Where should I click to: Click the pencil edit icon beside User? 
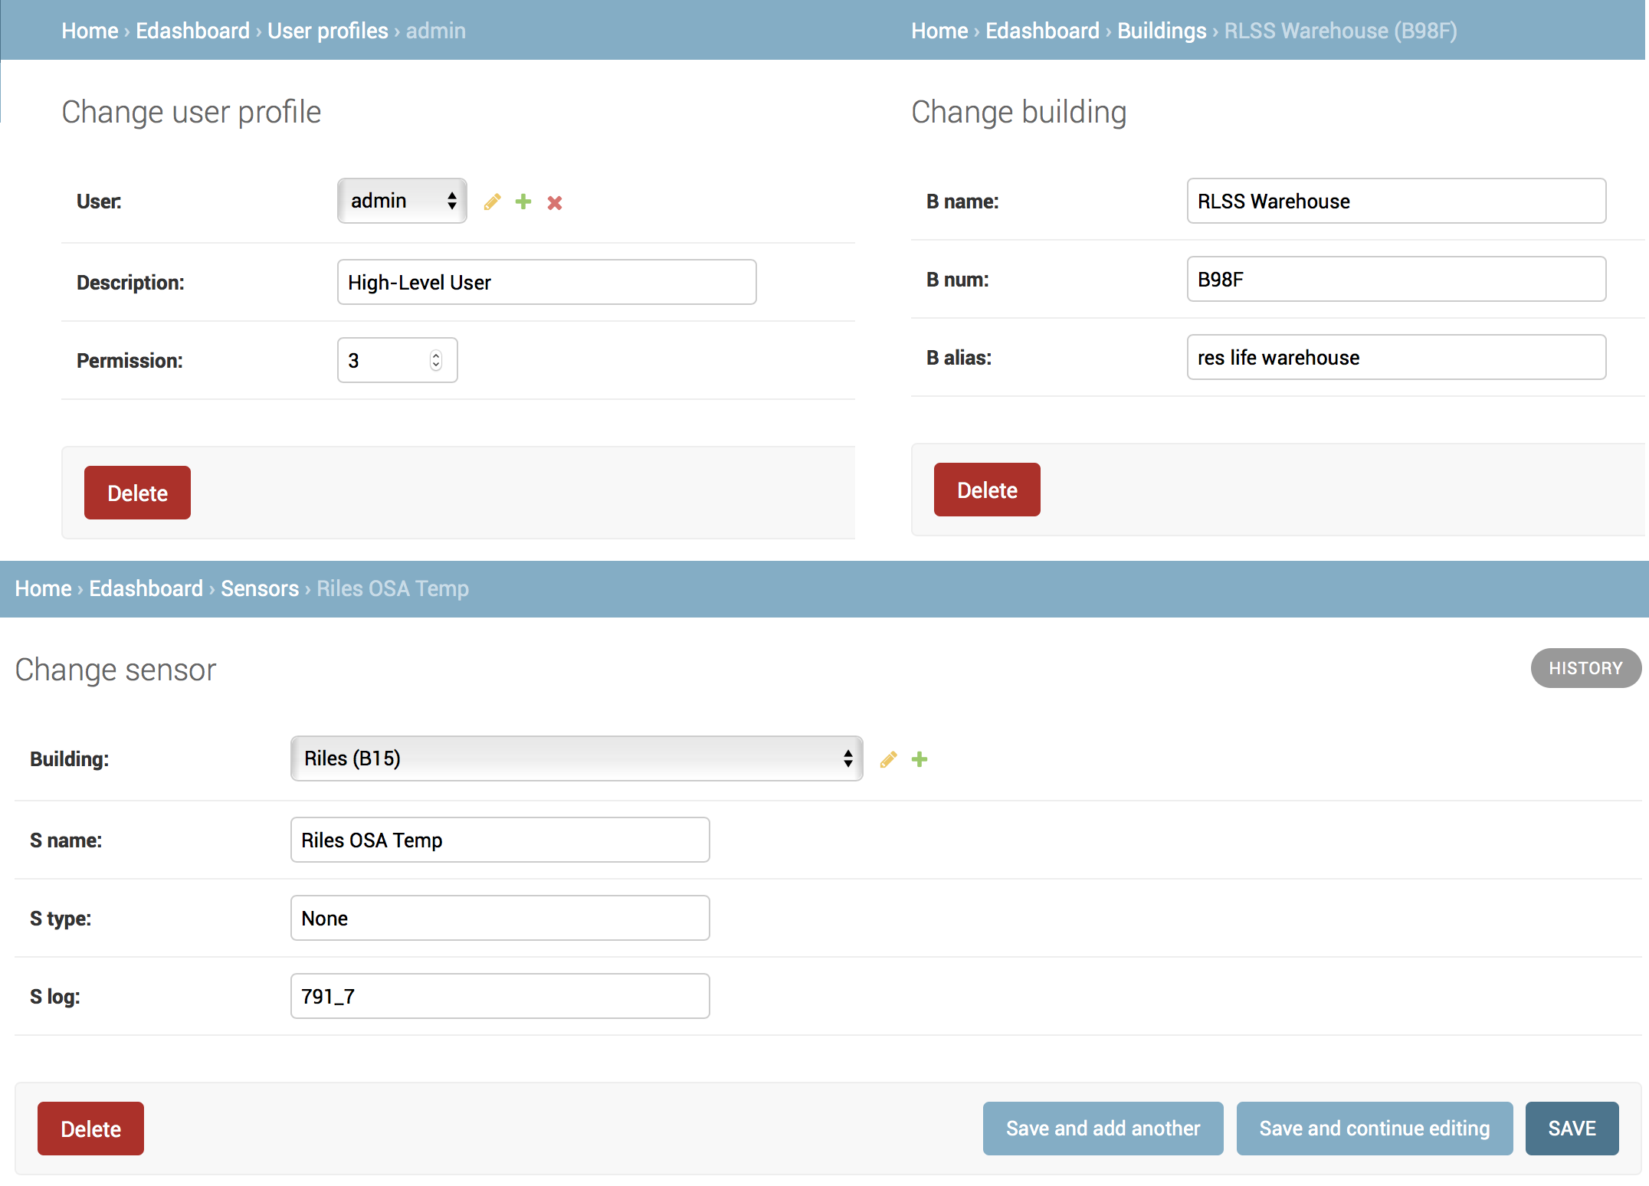[x=492, y=202]
